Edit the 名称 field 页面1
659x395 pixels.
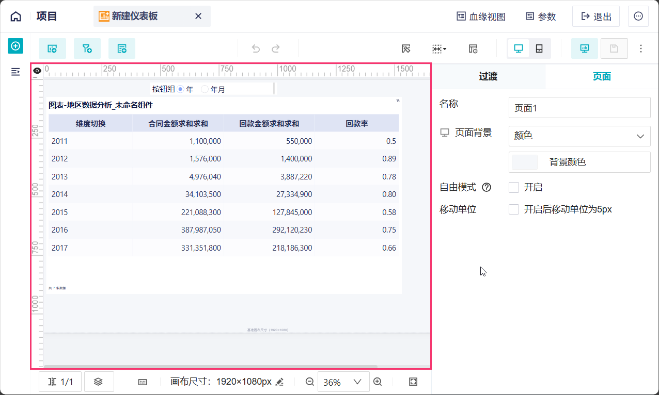point(579,108)
